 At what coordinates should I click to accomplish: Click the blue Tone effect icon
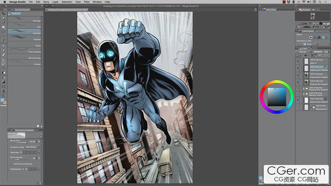tap(315, 37)
